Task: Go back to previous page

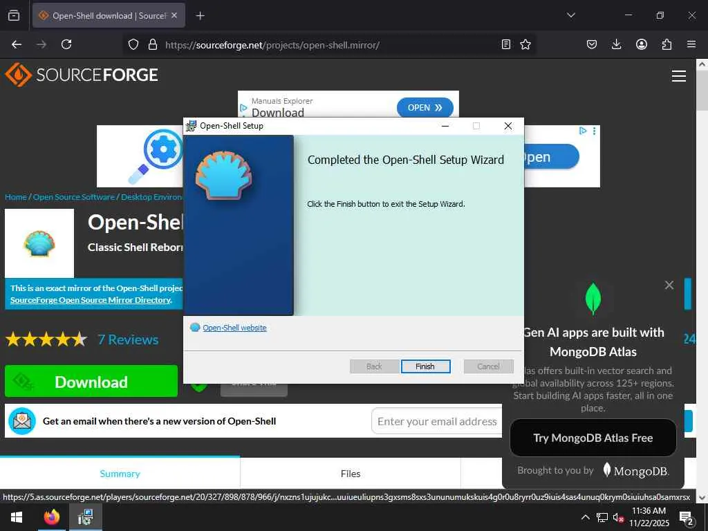Action: pos(17,44)
